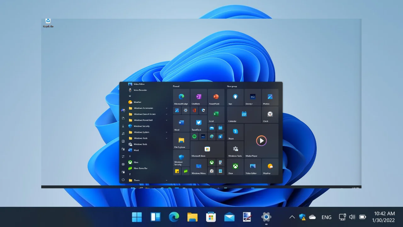
Task: Open Video Editor tile in New group
Action: [253, 167]
